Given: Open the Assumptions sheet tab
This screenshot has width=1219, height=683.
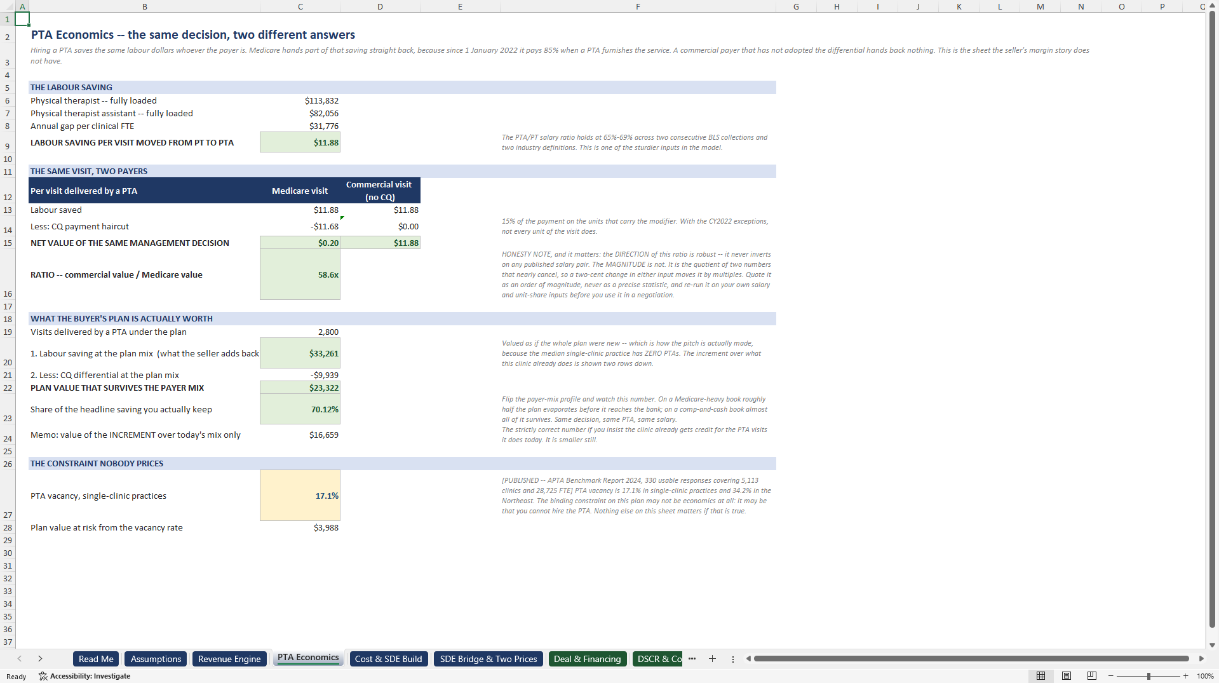Looking at the screenshot, I should pyautogui.click(x=156, y=659).
